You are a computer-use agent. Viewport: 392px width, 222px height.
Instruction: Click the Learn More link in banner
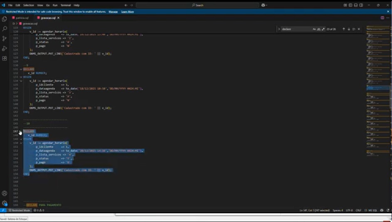(127, 12)
